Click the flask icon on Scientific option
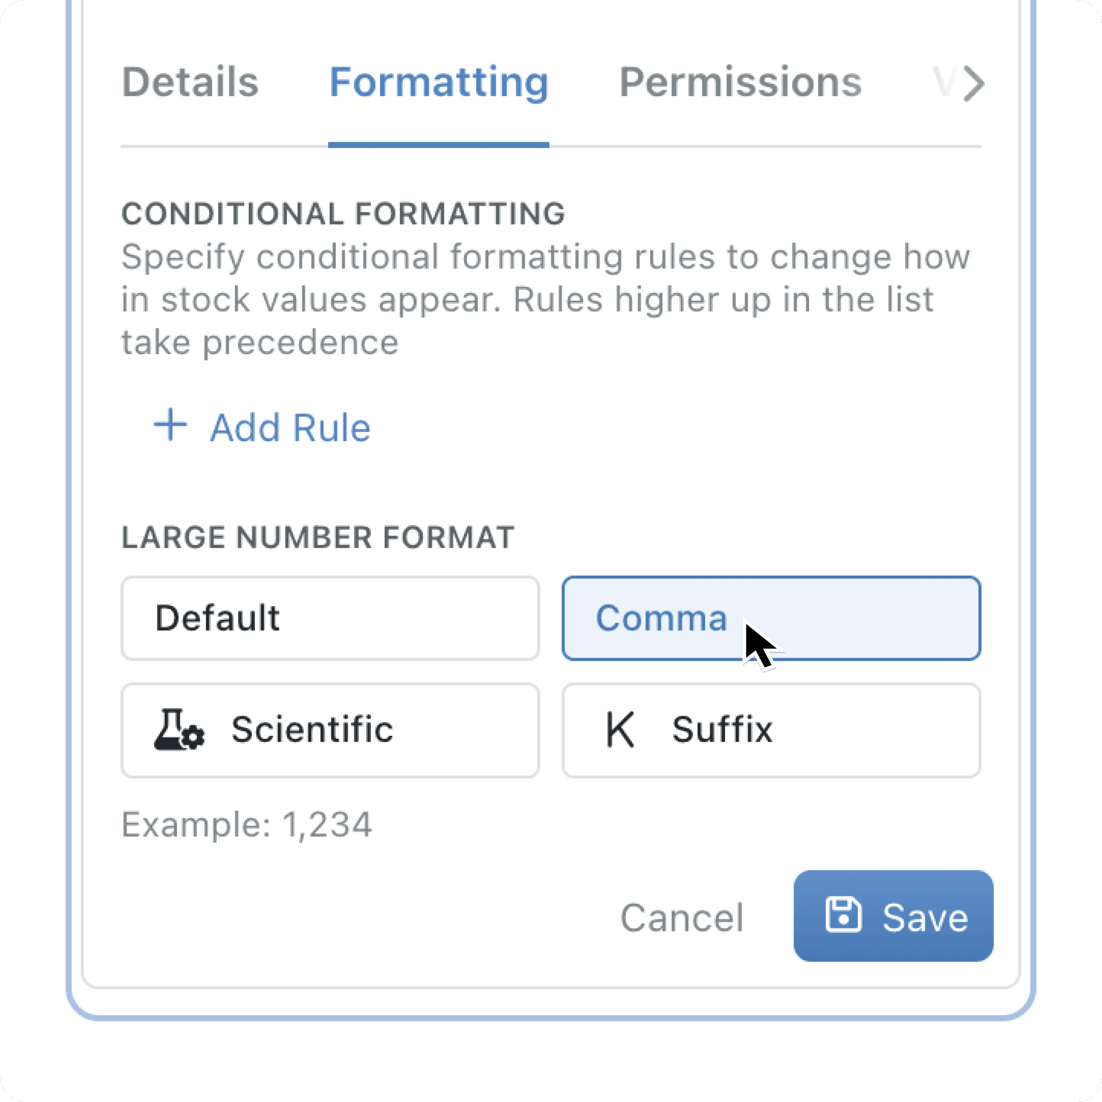 pos(179,730)
